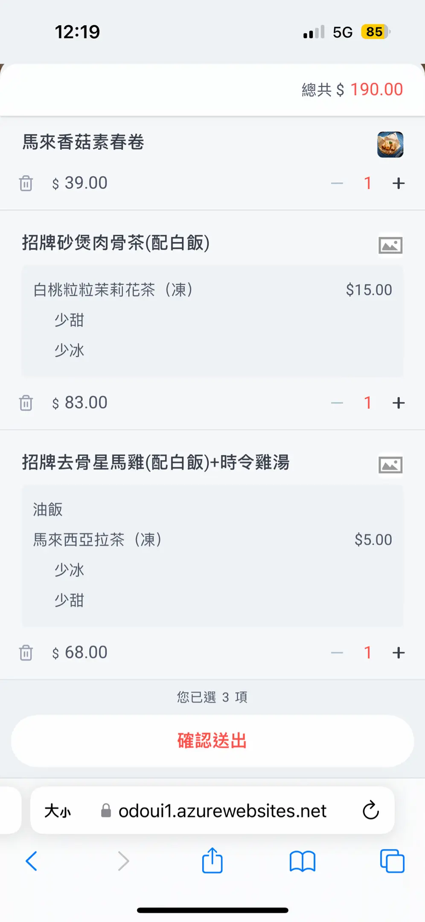Go back to previous page
Viewport: 425px width, 922px height.
(x=32, y=861)
